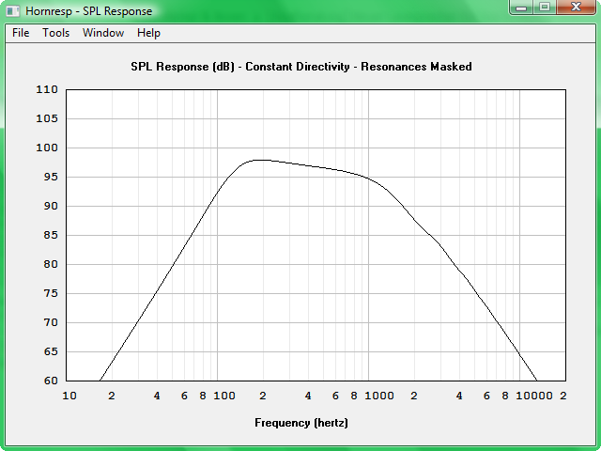601x451 pixels.
Task: Click the 100 dB y-axis label
Action: pyautogui.click(x=47, y=148)
